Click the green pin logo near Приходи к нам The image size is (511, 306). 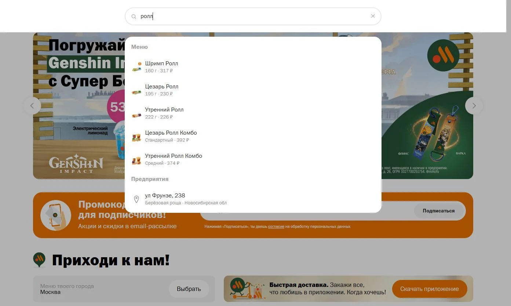pos(39,260)
